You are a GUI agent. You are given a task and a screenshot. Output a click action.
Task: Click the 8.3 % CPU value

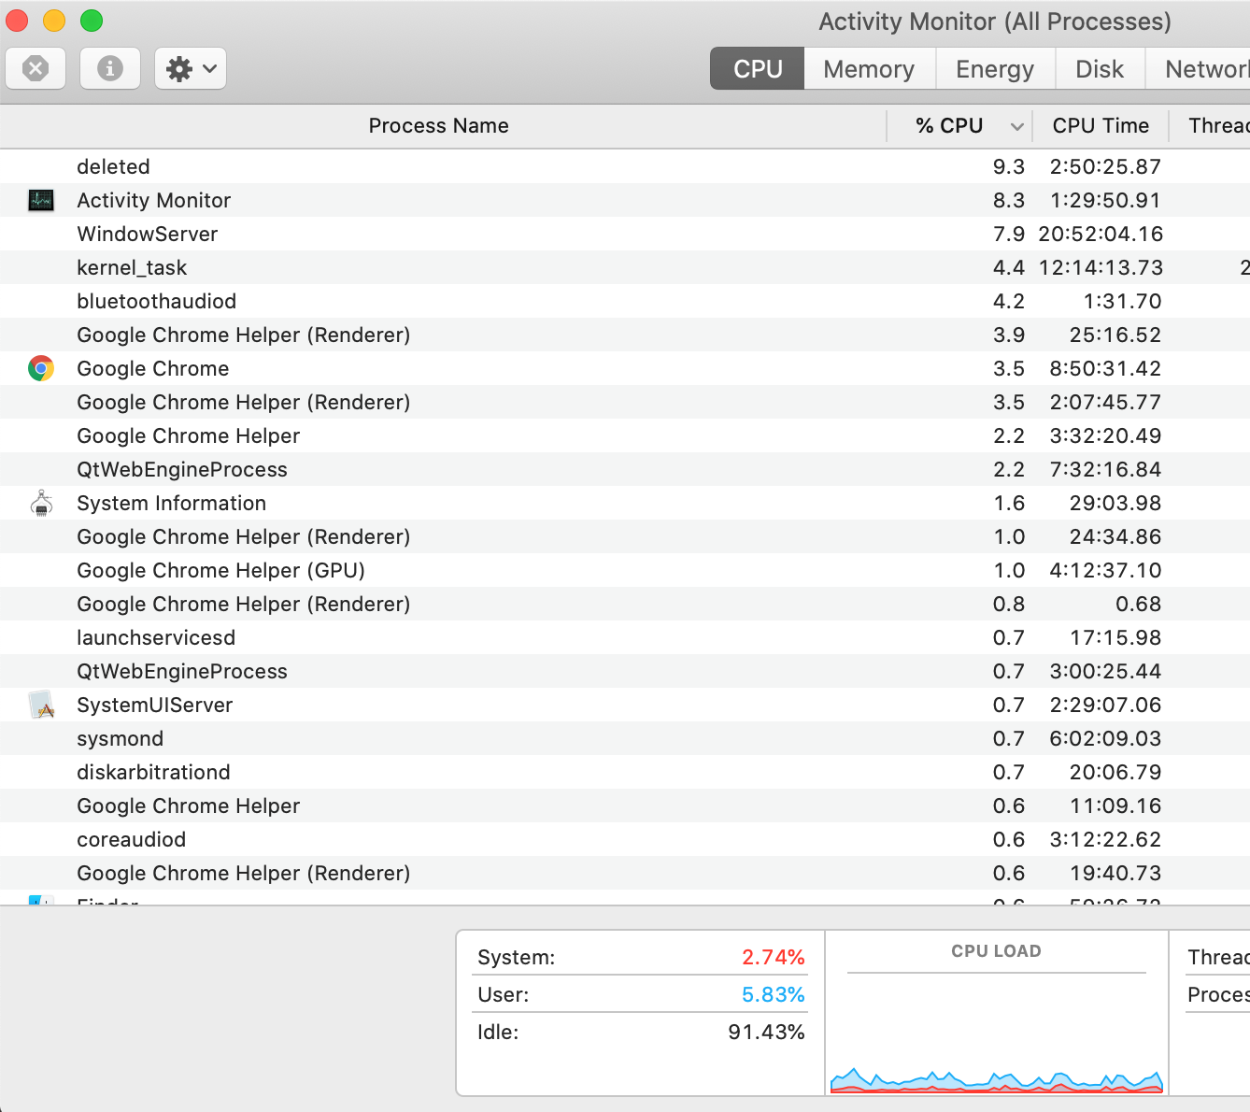[x=1009, y=200]
